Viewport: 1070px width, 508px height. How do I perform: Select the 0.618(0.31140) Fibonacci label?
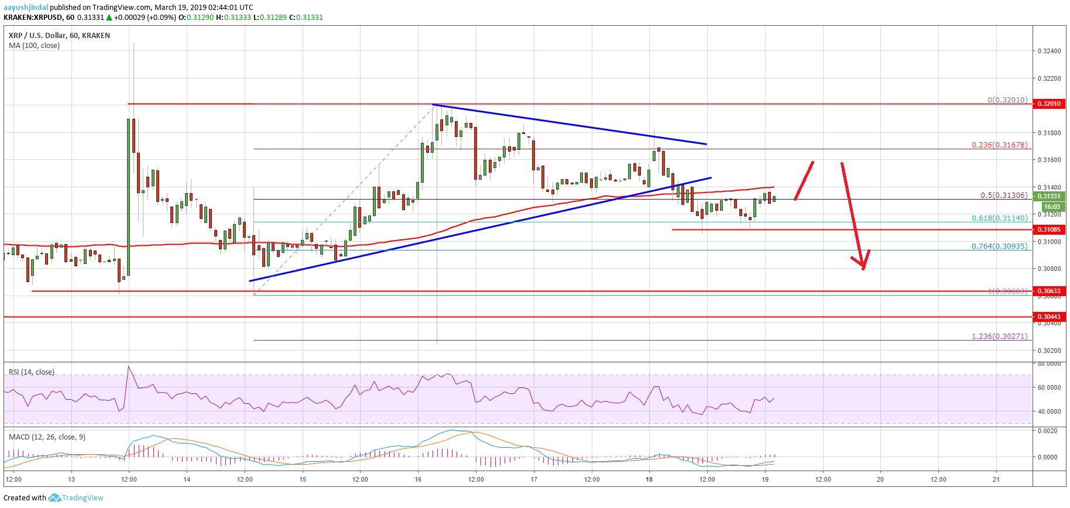coord(1000,218)
